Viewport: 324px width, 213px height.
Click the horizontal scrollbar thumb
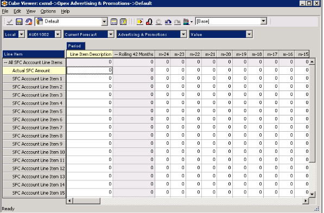click(x=86, y=201)
